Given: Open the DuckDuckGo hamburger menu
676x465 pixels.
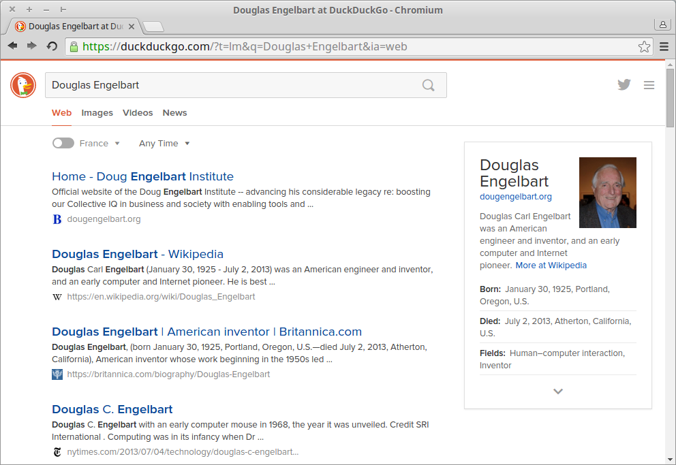Looking at the screenshot, I should click(x=649, y=85).
